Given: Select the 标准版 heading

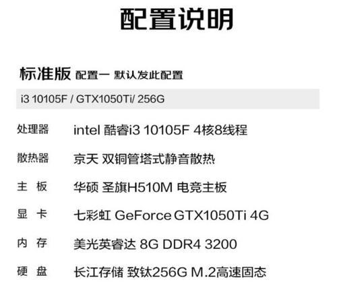Looking at the screenshot, I should 45,74.
